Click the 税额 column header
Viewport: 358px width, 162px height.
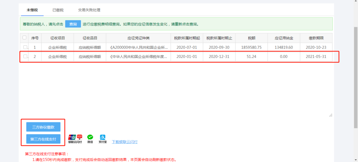click(252, 38)
